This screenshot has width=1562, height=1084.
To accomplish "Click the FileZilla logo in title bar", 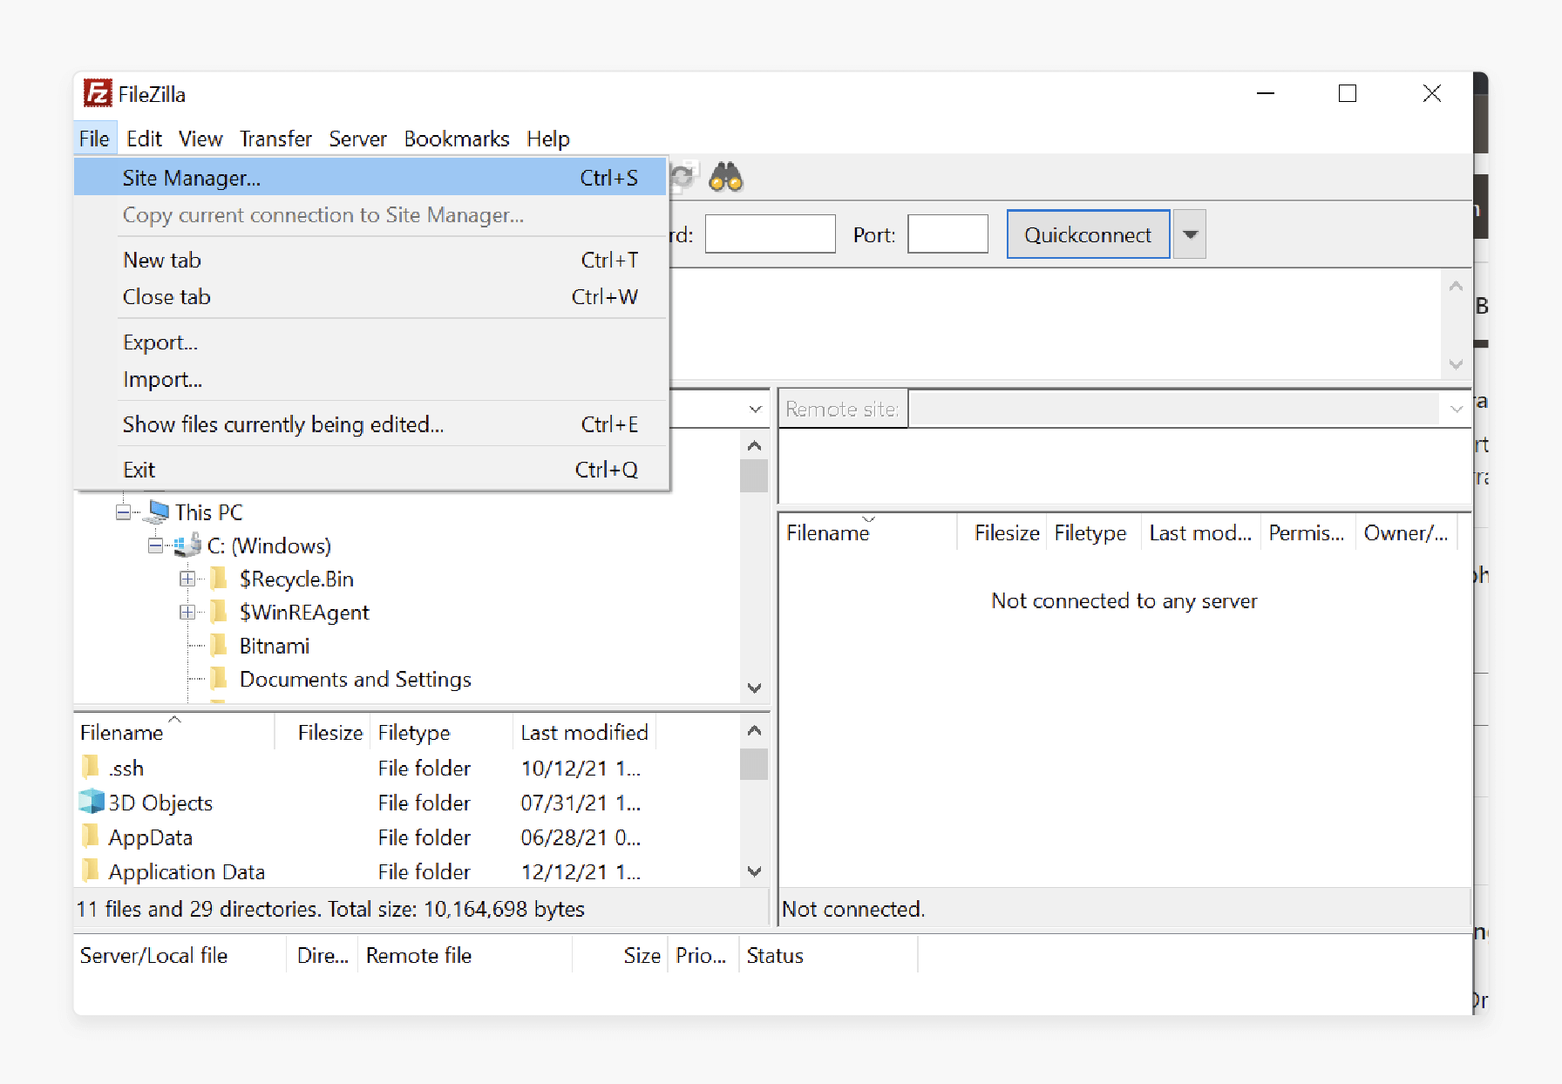I will [98, 93].
